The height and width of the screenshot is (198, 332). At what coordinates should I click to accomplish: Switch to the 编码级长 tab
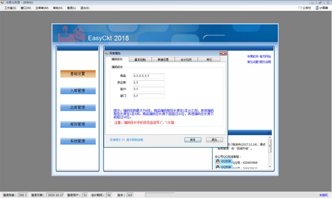(117, 59)
